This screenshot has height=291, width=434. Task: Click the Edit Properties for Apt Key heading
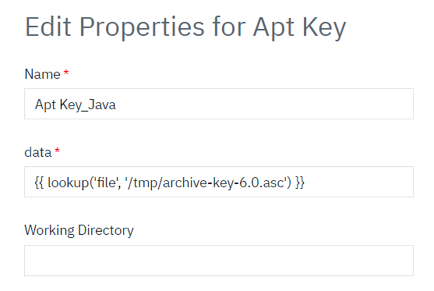pyautogui.click(x=185, y=29)
